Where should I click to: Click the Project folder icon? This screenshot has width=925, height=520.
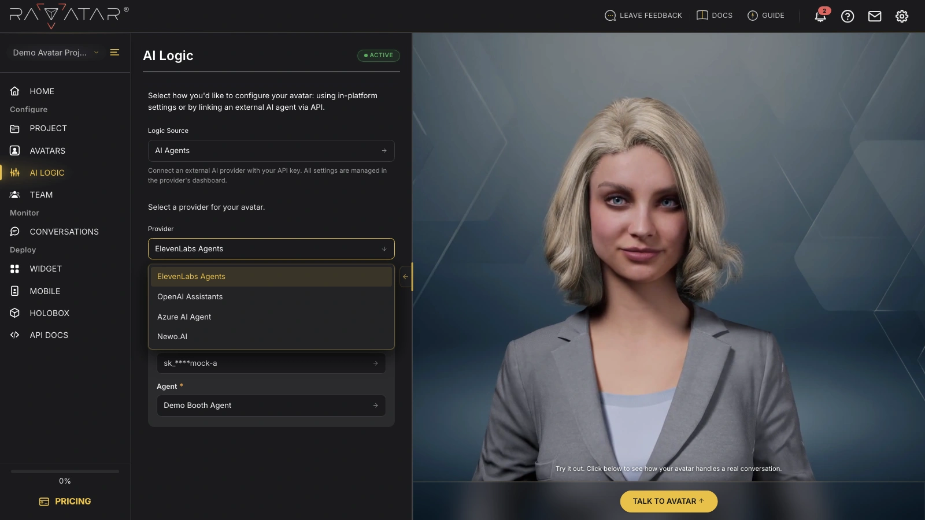pos(15,128)
